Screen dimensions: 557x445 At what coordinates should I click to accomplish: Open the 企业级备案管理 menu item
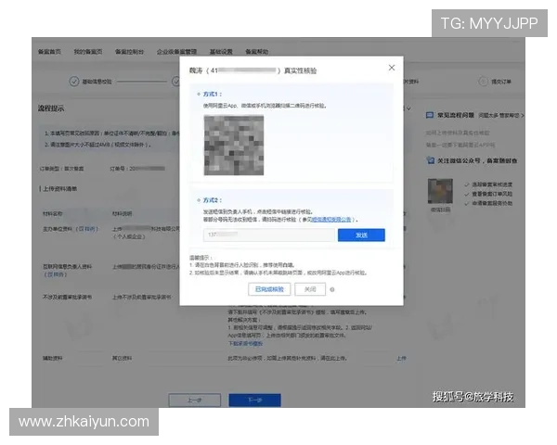[x=176, y=52]
